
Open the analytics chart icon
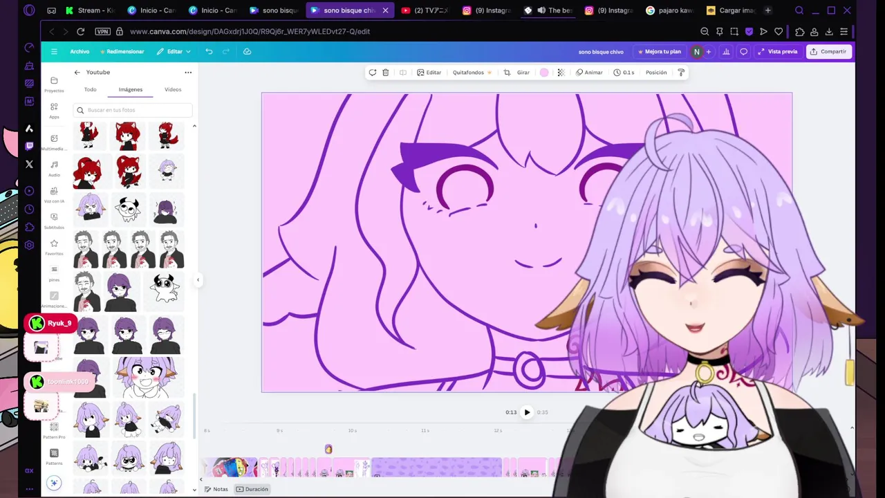[x=726, y=51]
